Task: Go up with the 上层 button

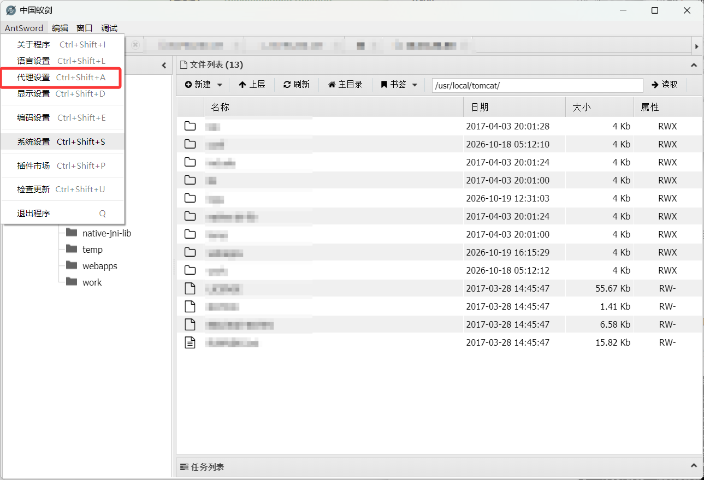Action: coord(252,85)
